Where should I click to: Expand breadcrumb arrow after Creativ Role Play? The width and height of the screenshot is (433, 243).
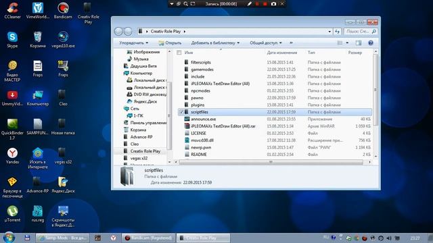pyautogui.click(x=185, y=32)
